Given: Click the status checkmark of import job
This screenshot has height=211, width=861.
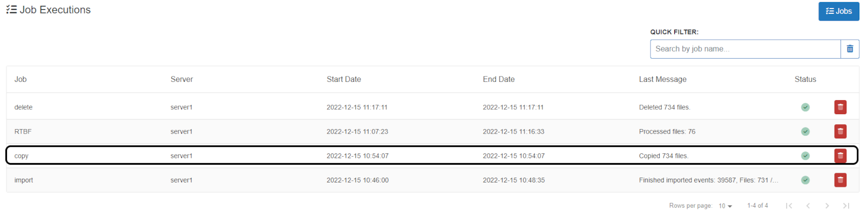Looking at the screenshot, I should 805,180.
